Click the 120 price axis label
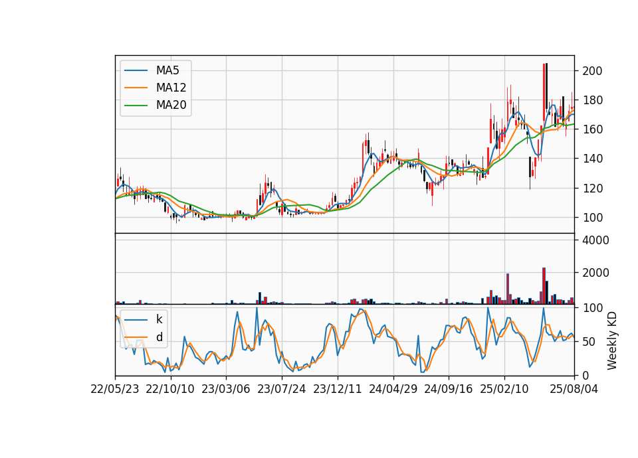 point(592,189)
